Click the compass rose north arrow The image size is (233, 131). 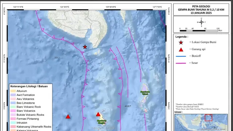[x=201, y=22]
